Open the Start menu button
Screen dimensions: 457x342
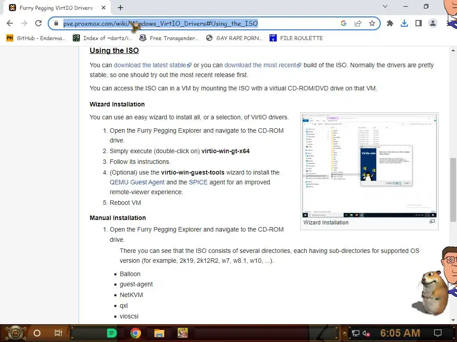tap(15, 333)
